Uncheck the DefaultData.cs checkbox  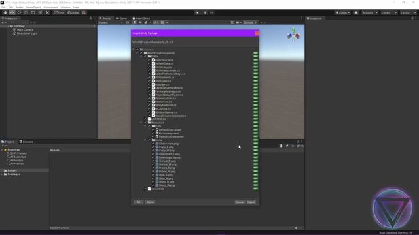point(149,63)
